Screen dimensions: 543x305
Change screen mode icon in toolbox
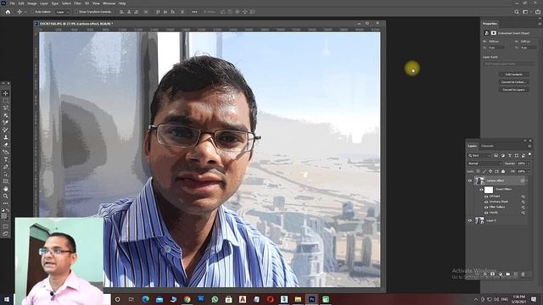[6, 234]
